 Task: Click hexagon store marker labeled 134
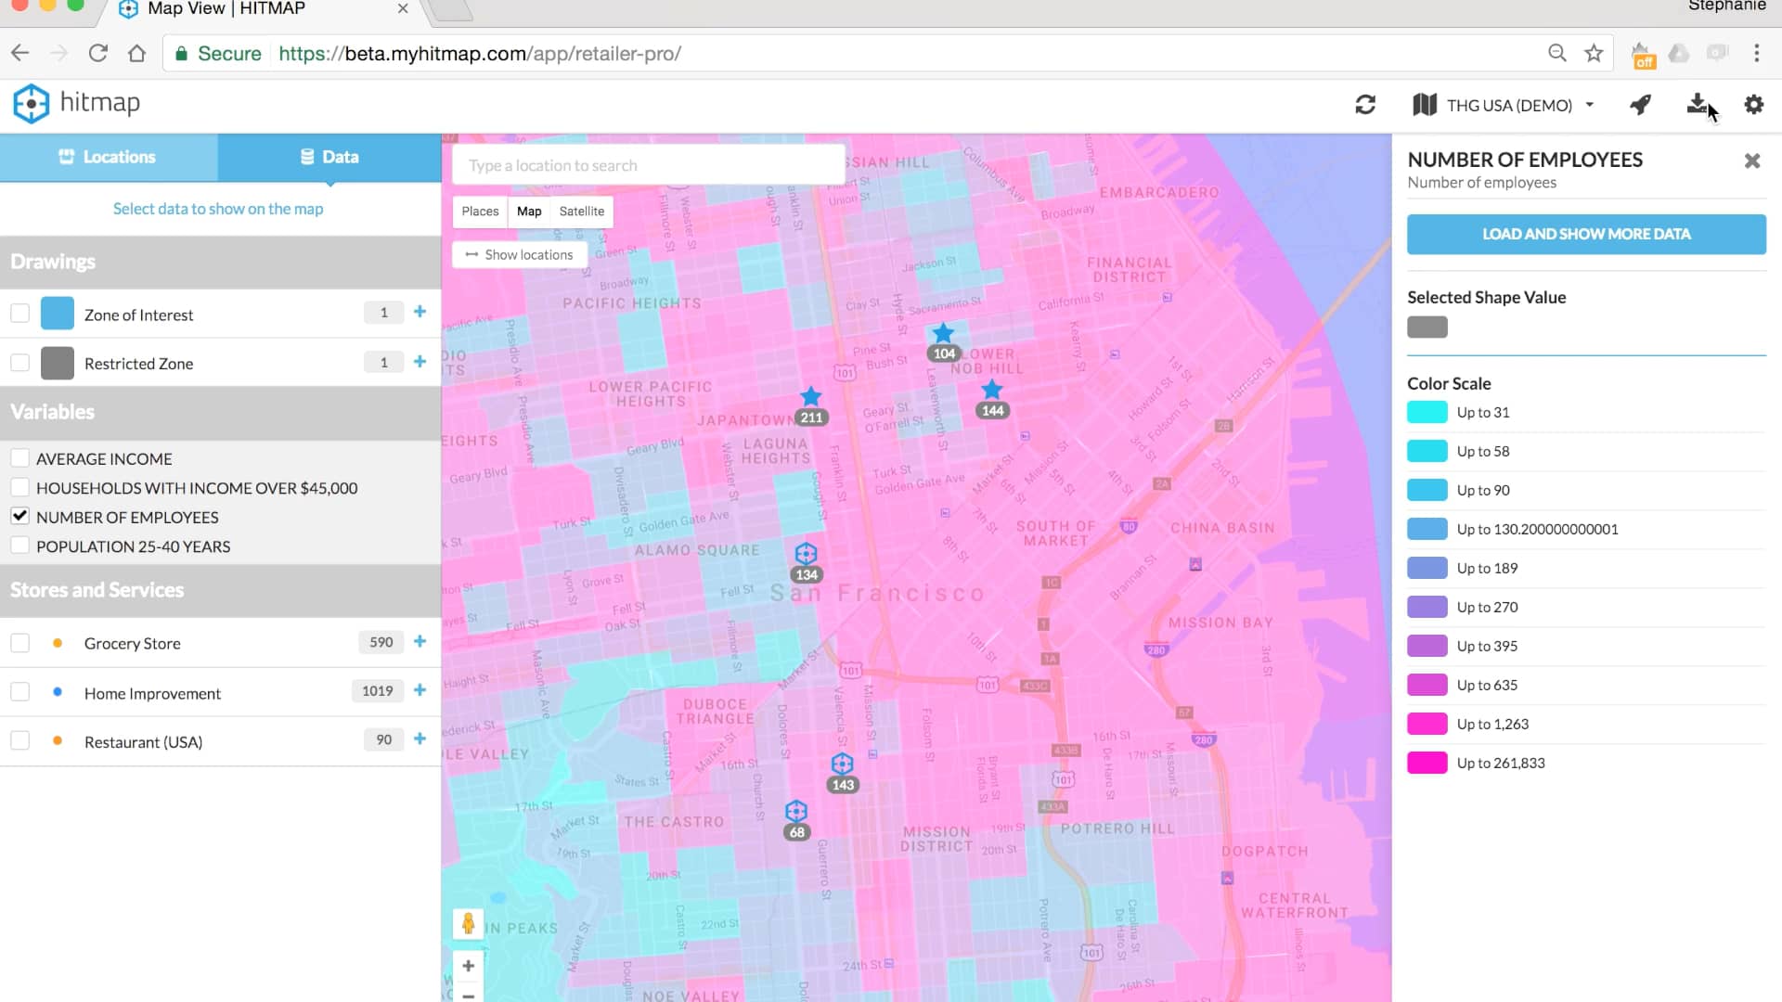click(x=806, y=554)
